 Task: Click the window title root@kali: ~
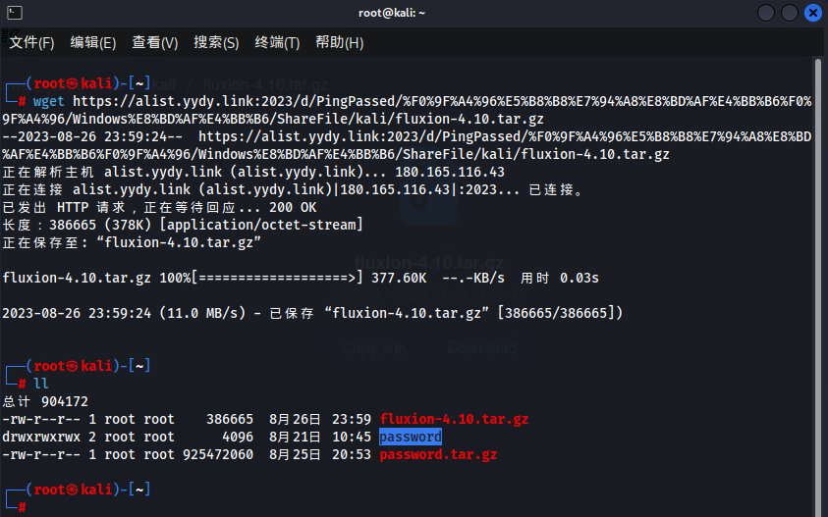pyautogui.click(x=392, y=13)
